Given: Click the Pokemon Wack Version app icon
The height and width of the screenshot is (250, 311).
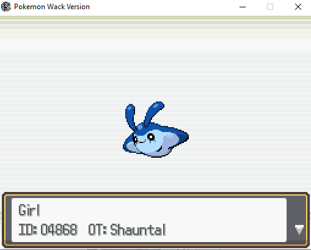Looking at the screenshot, I should coord(6,7).
